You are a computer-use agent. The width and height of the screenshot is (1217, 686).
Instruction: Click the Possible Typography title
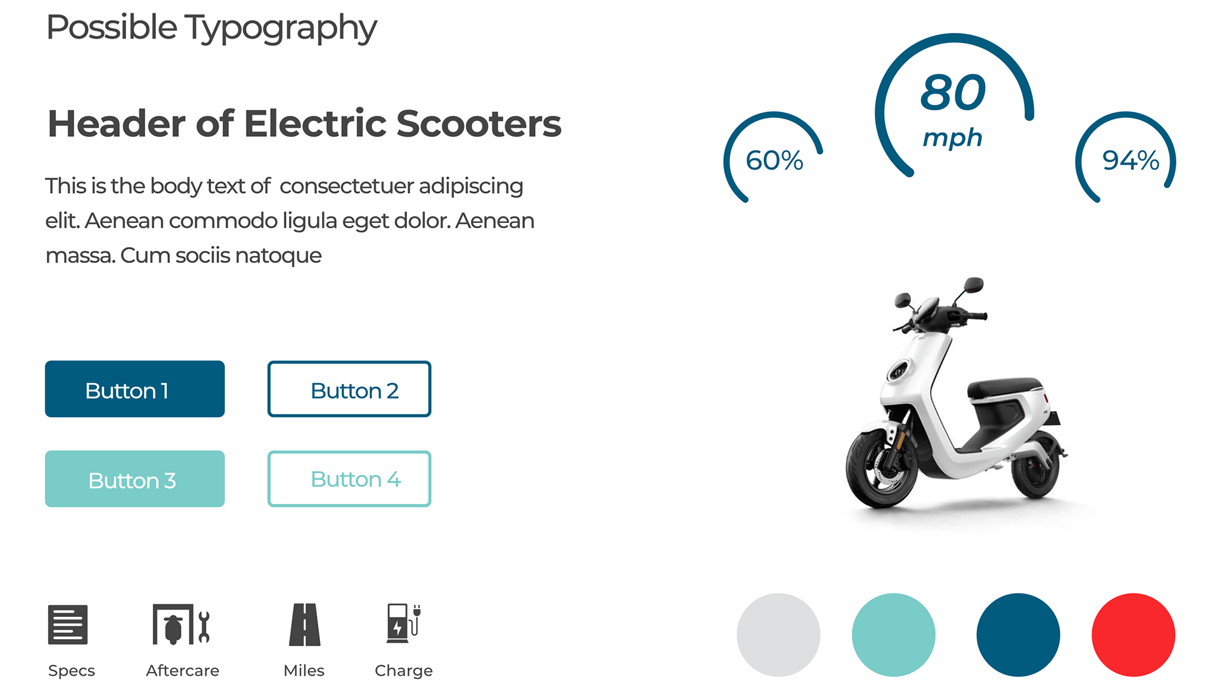[212, 28]
